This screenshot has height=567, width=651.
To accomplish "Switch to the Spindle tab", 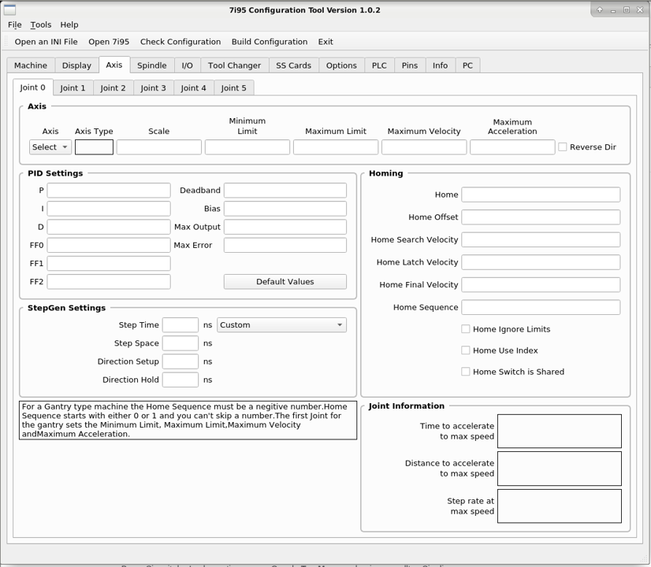I will [152, 65].
